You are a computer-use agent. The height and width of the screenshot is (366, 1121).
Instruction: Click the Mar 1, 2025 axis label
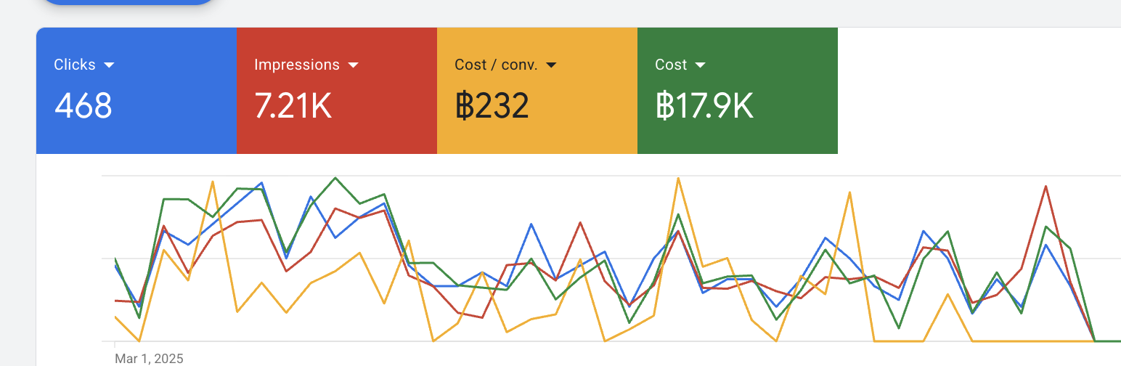(x=149, y=359)
